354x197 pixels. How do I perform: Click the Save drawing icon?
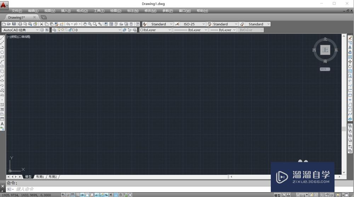[14, 24]
